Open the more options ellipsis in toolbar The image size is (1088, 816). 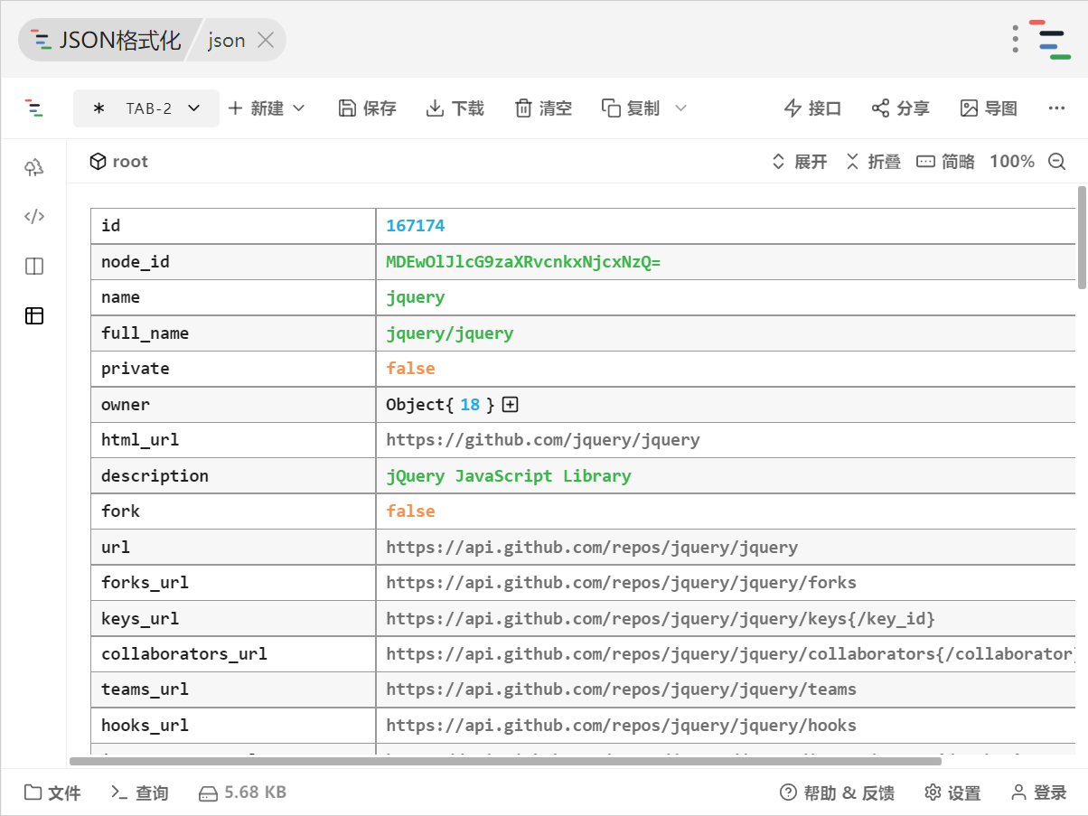1056,108
